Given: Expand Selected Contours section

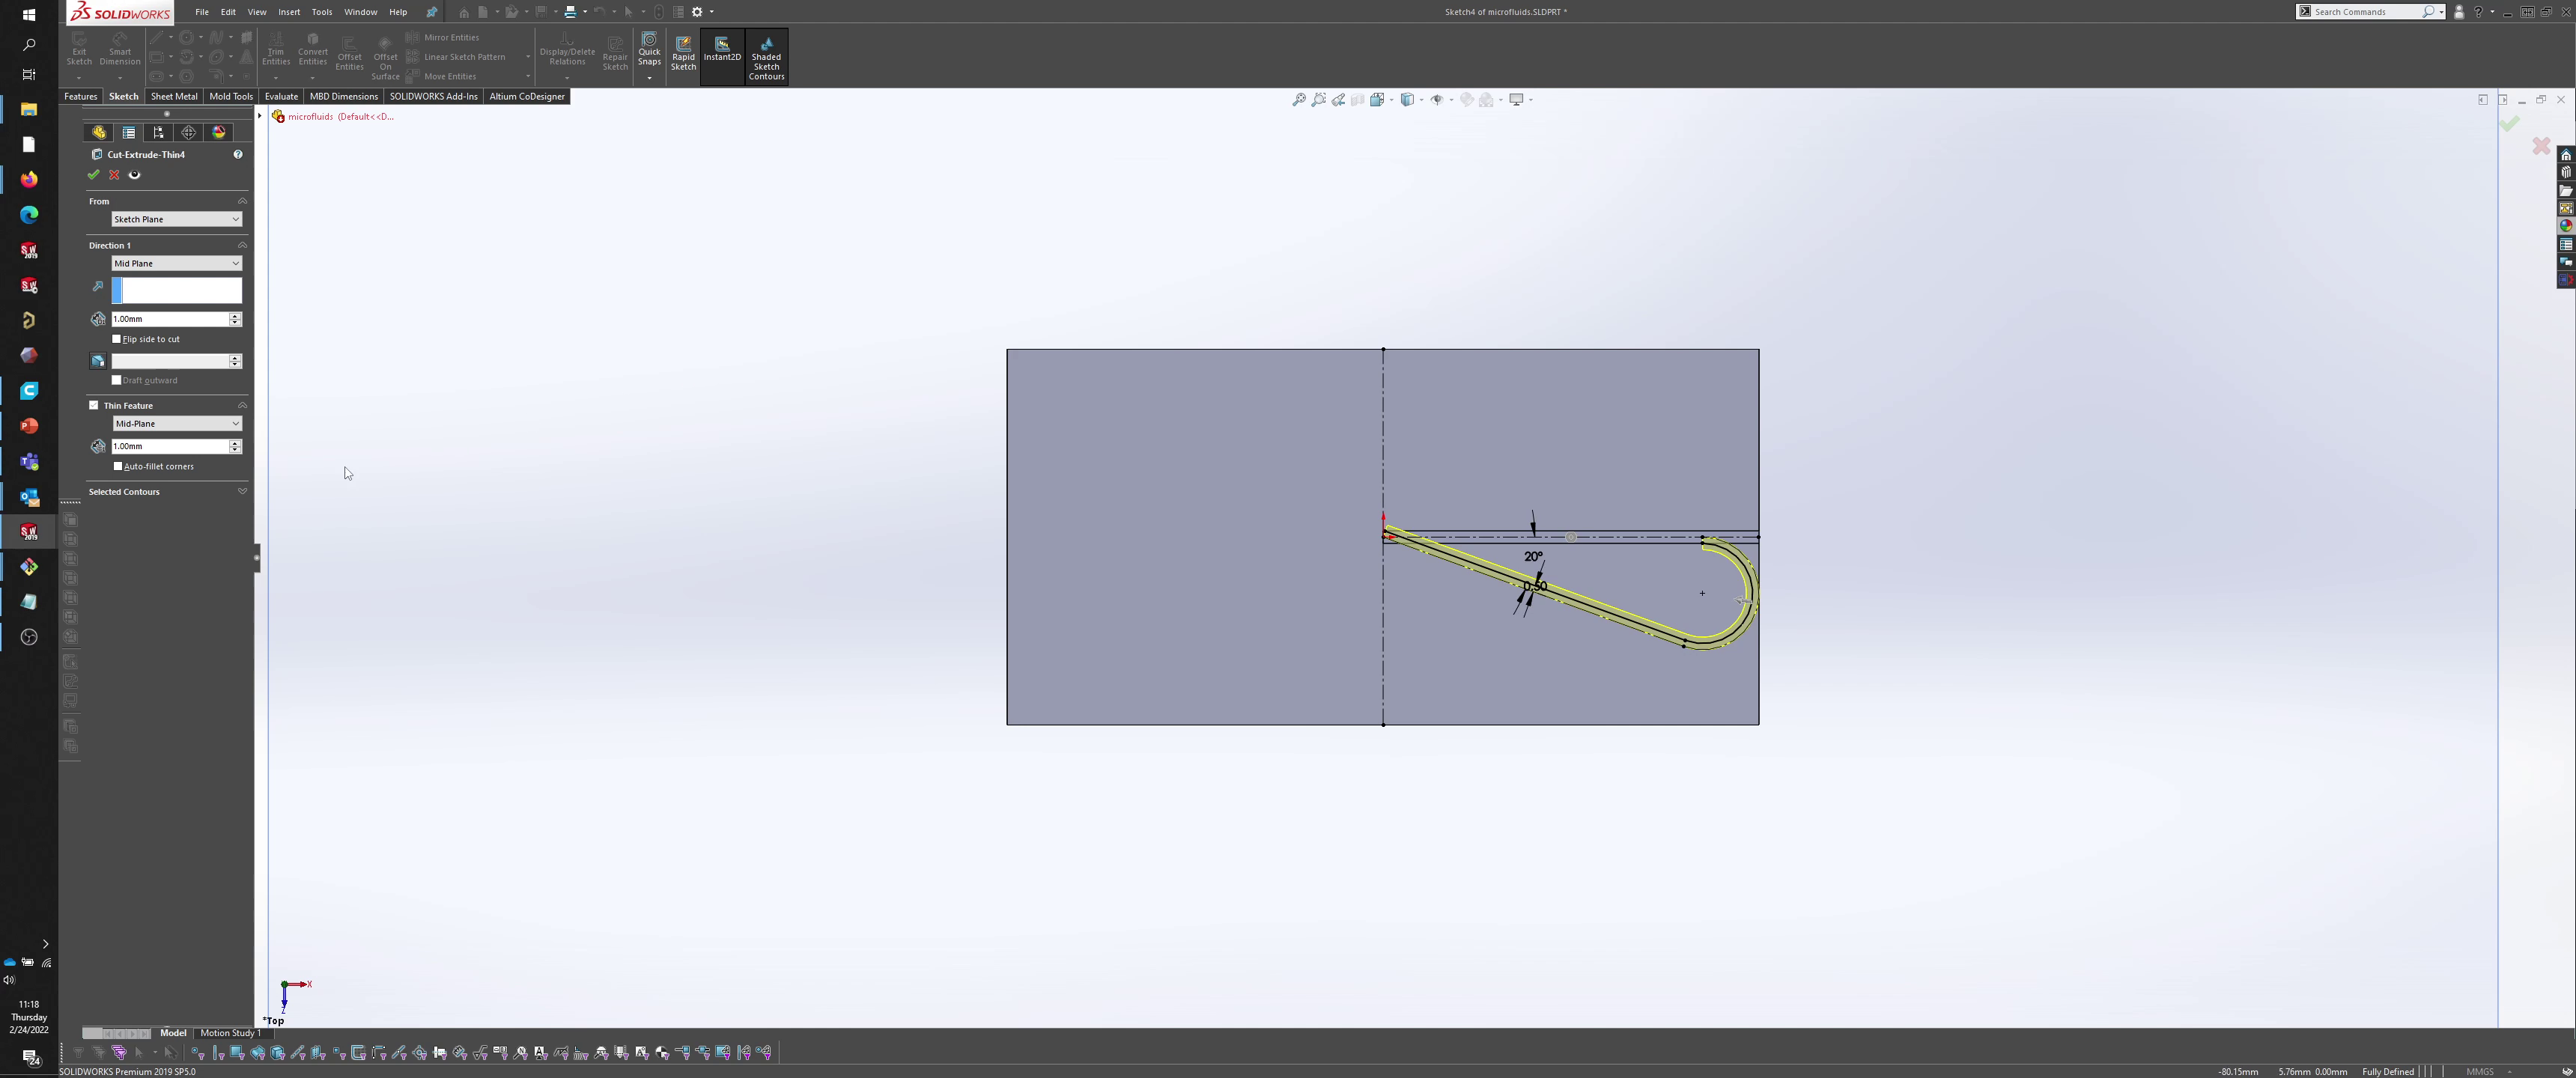Looking at the screenshot, I should coord(242,491).
